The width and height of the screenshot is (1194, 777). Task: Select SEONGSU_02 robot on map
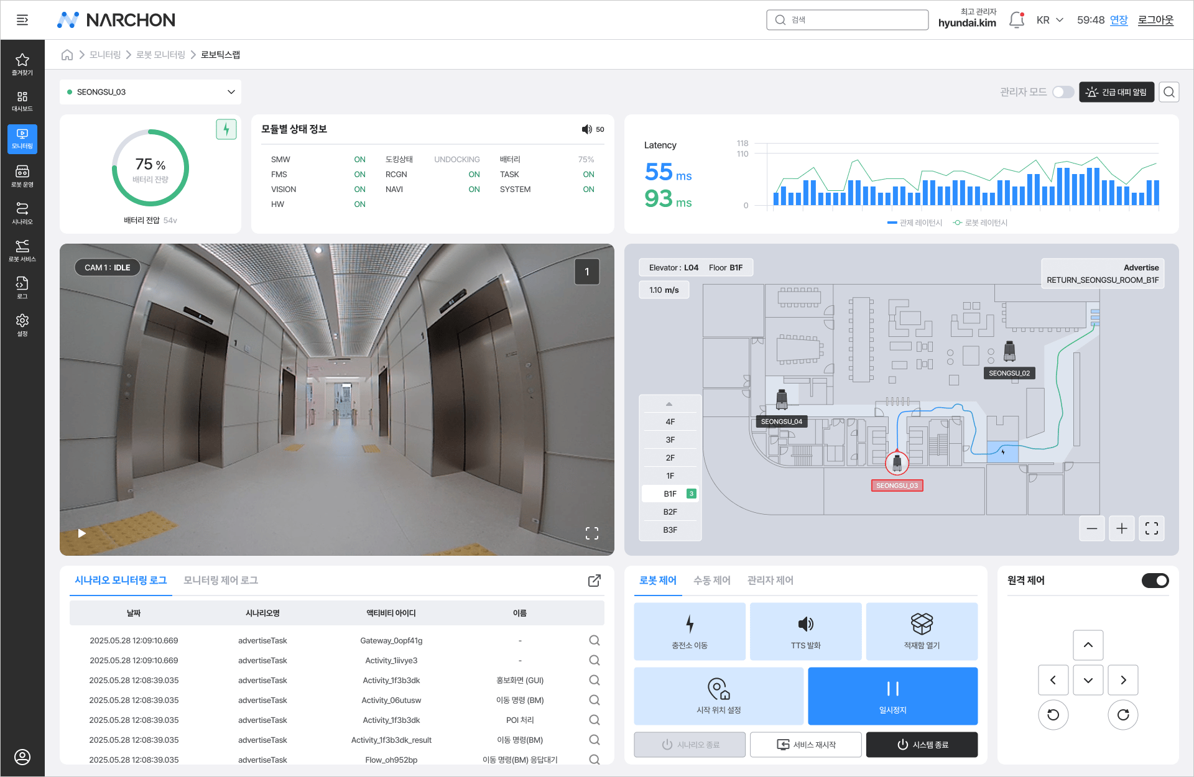coord(1009,352)
